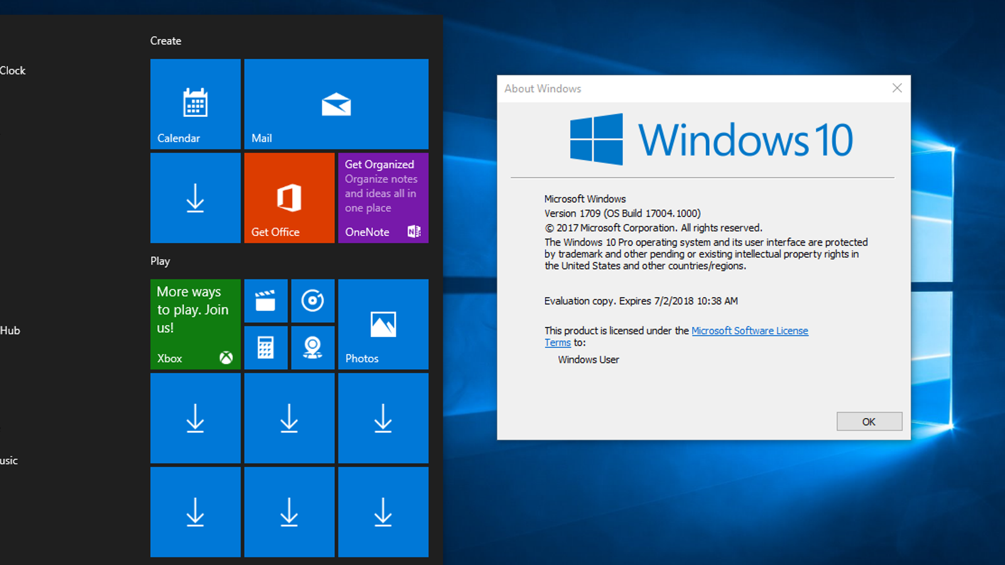
Task: Click the "Windows User" licensee name
Action: click(x=589, y=360)
